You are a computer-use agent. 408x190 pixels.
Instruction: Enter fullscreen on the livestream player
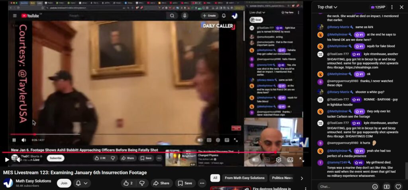(302, 159)
